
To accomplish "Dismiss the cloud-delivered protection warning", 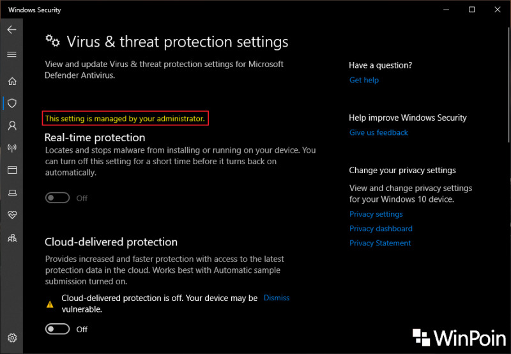I will click(277, 298).
